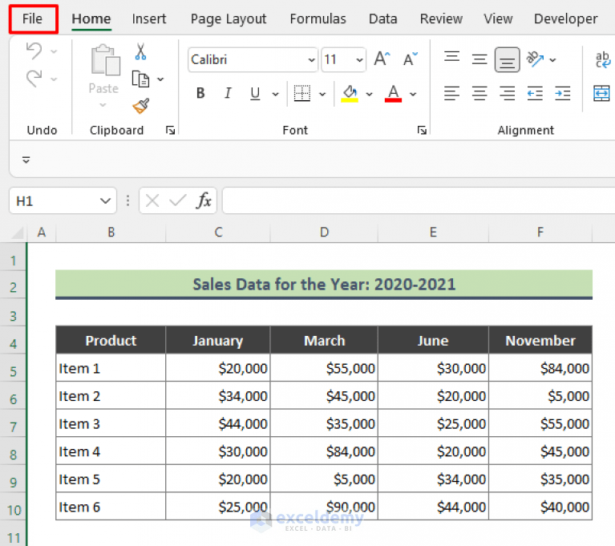The height and width of the screenshot is (546, 615).
Task: Switch to the Review tab
Action: point(441,18)
